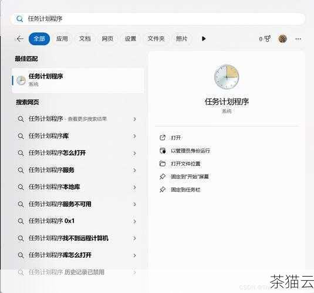
Task: Expand chevron beside 任务计划程序库怎么打开
Action: pyautogui.click(x=134, y=255)
